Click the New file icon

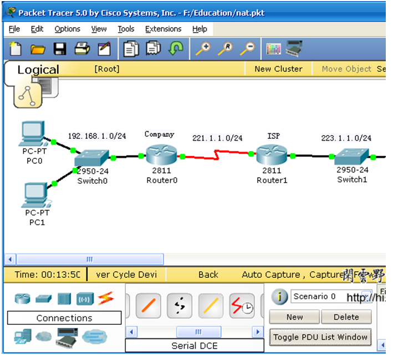[x=16, y=49]
